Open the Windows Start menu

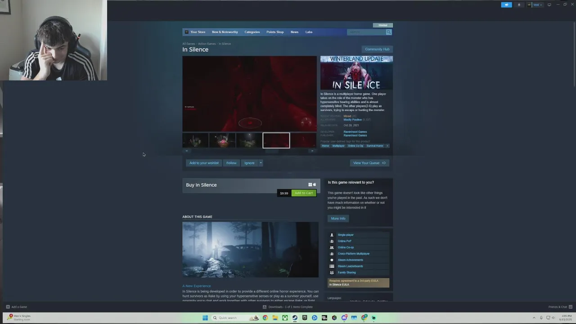coord(205,318)
